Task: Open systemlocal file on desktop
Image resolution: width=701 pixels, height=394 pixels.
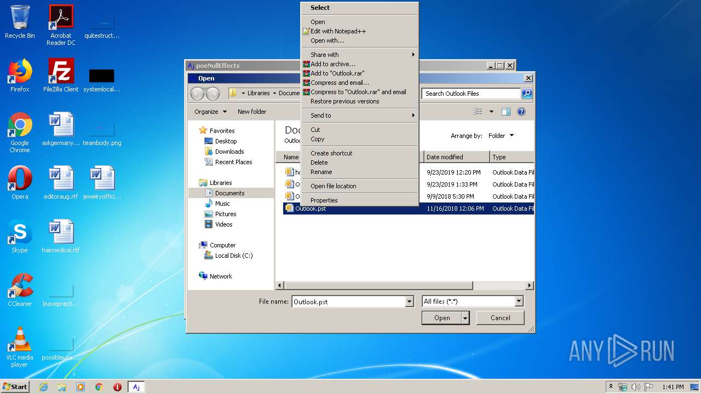Action: (102, 80)
